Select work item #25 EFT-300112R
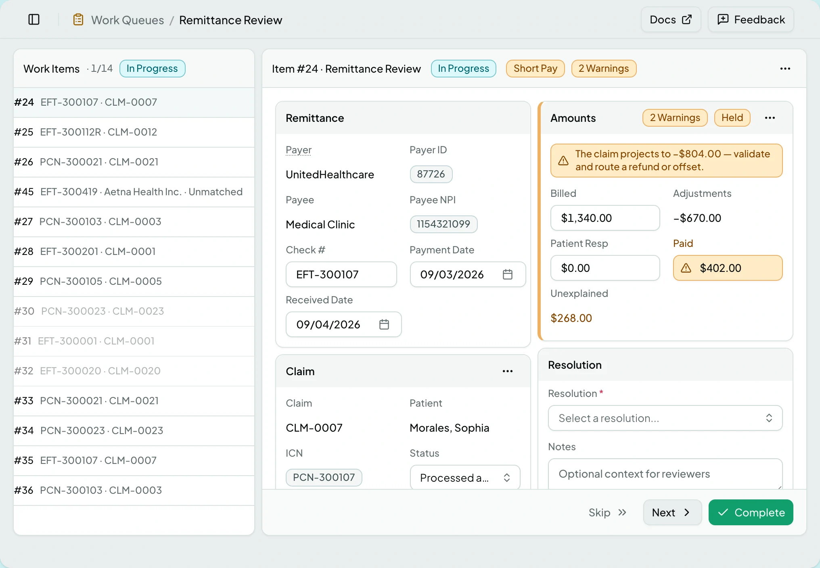The height and width of the screenshot is (568, 820). pyautogui.click(x=134, y=132)
